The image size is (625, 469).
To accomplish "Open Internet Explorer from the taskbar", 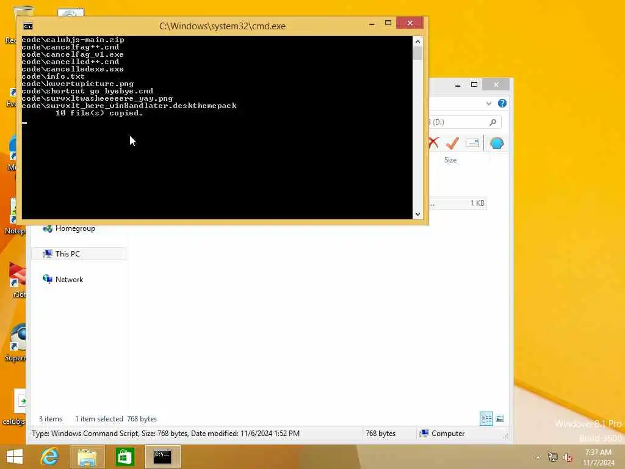I will [x=49, y=457].
